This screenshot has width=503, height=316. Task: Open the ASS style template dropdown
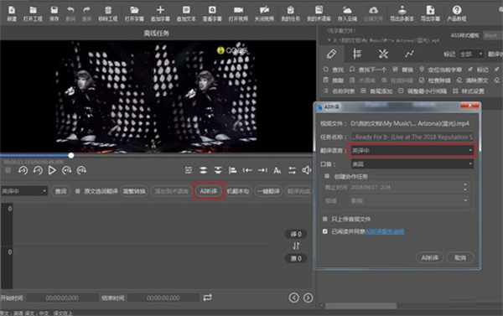492,35
